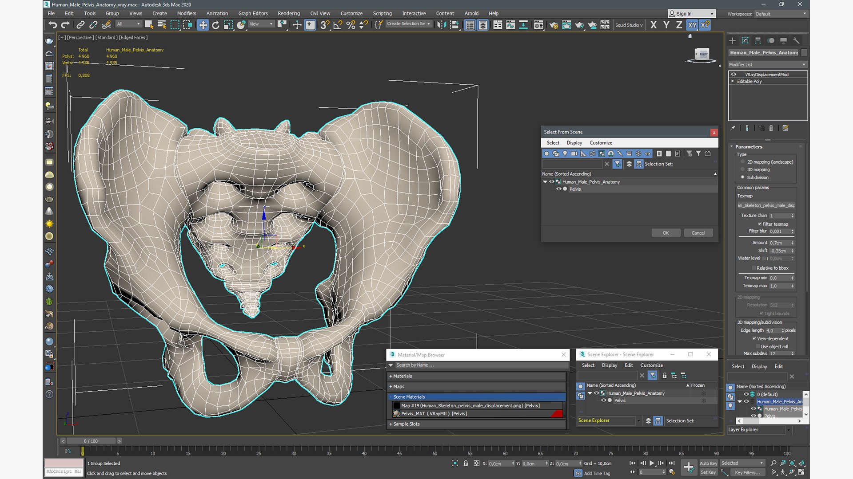The width and height of the screenshot is (853, 479).
Task: Choose the Select and Scale tool
Action: pos(228,25)
